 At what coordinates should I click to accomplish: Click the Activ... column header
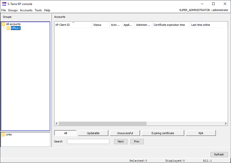click(x=116, y=25)
